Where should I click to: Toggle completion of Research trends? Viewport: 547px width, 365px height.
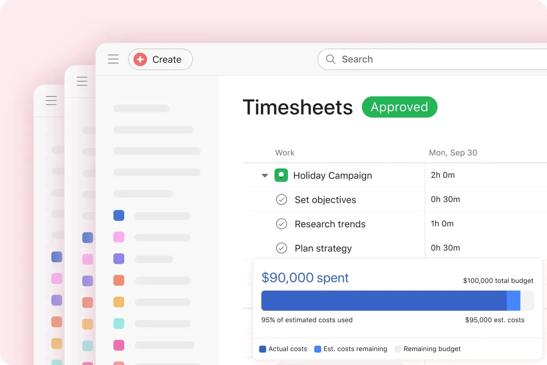[281, 224]
